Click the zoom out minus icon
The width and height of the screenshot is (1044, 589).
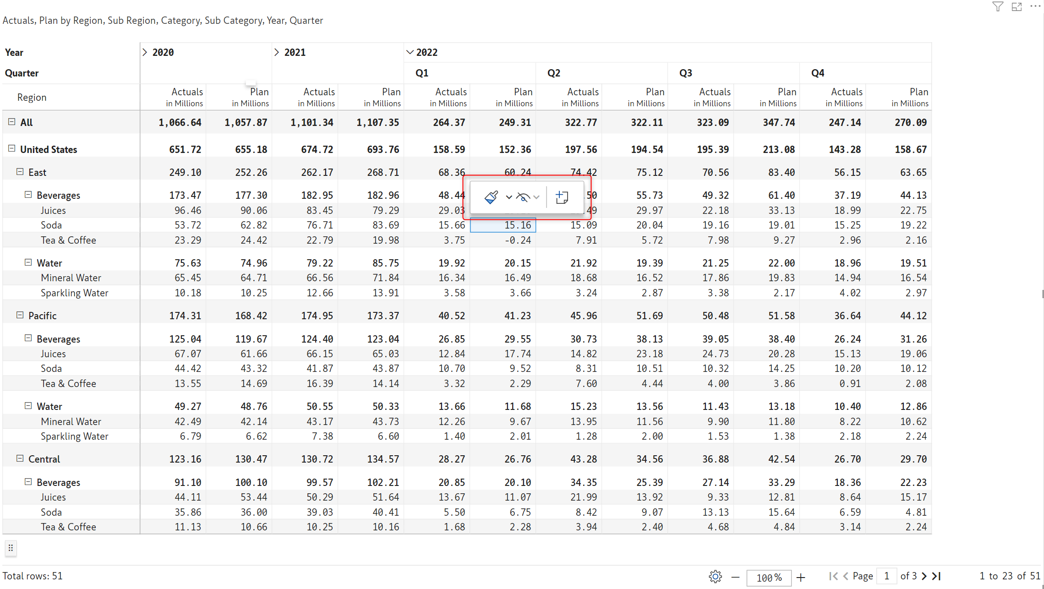[735, 577]
